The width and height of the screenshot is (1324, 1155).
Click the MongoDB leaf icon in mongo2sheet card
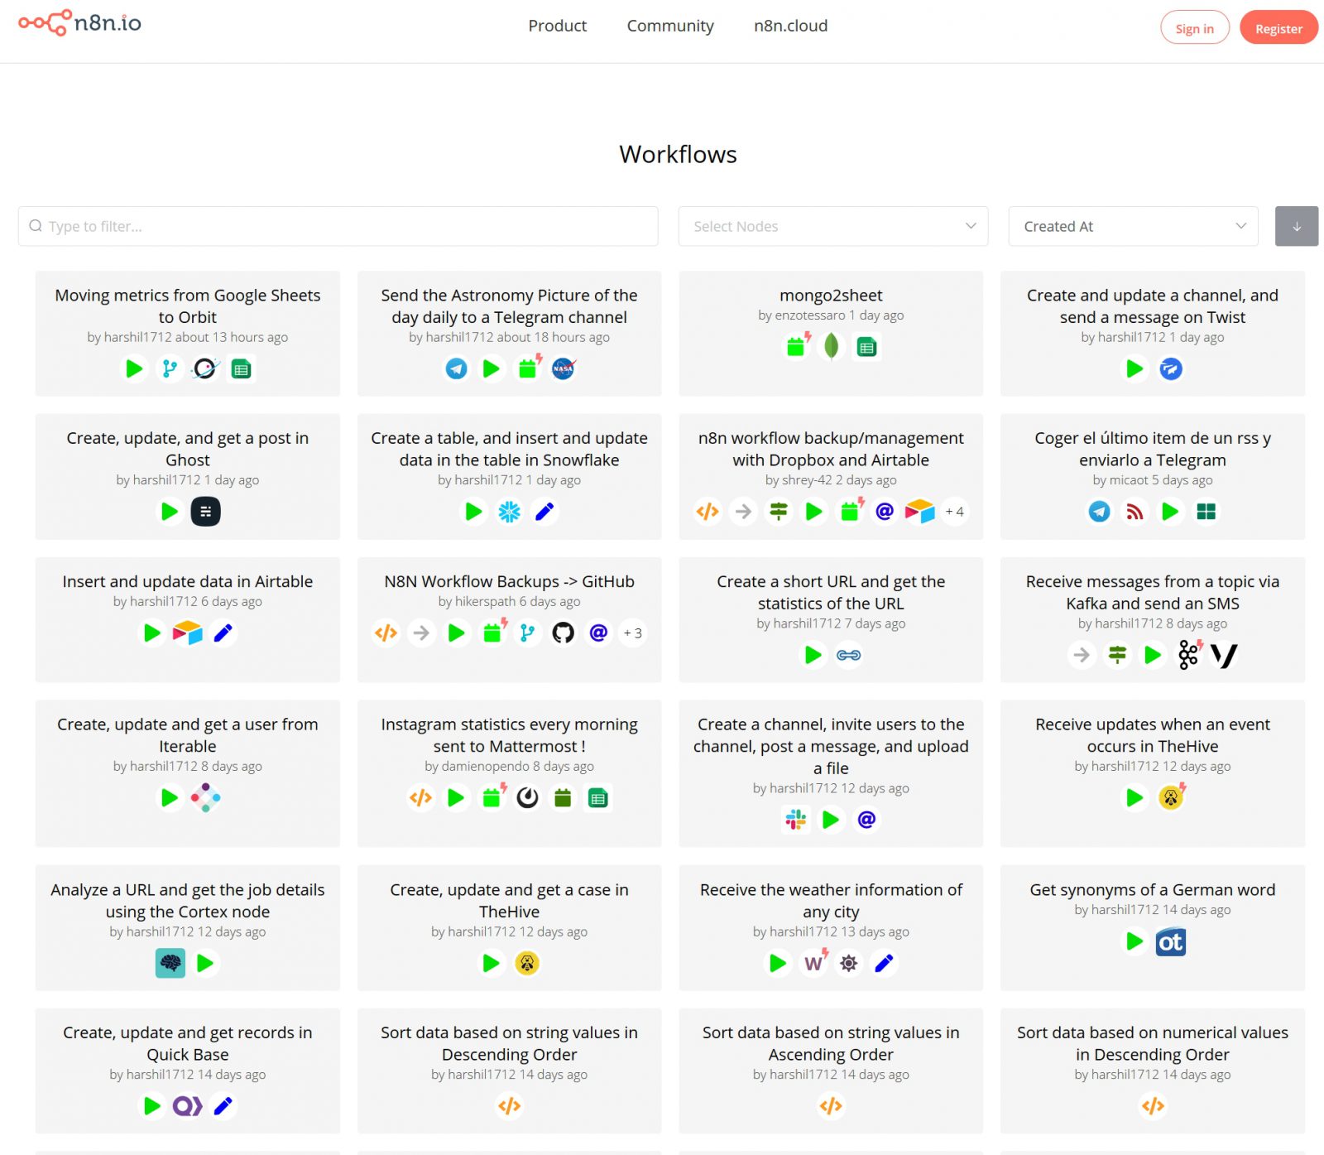(831, 347)
